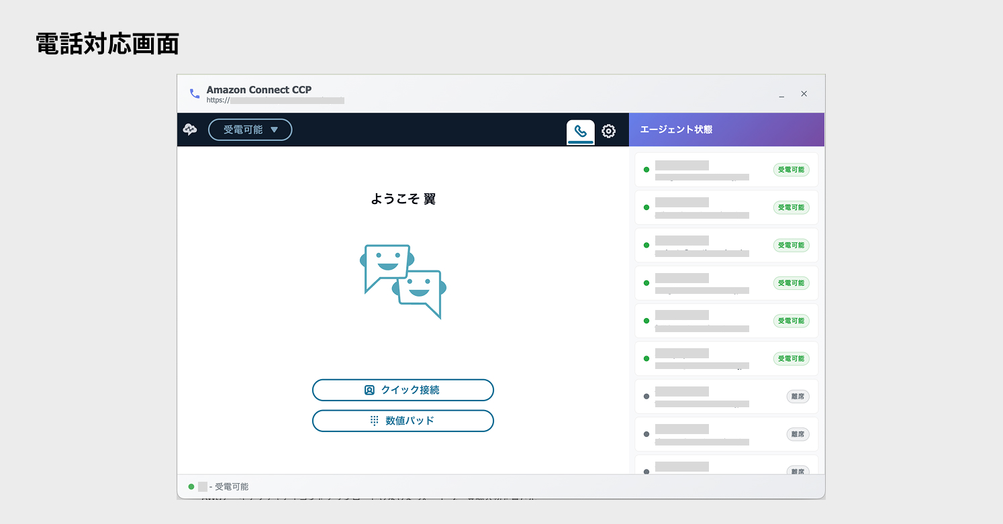The height and width of the screenshot is (524, 1003).
Task: Close the Amazon Connect CCP window
Action: (804, 94)
